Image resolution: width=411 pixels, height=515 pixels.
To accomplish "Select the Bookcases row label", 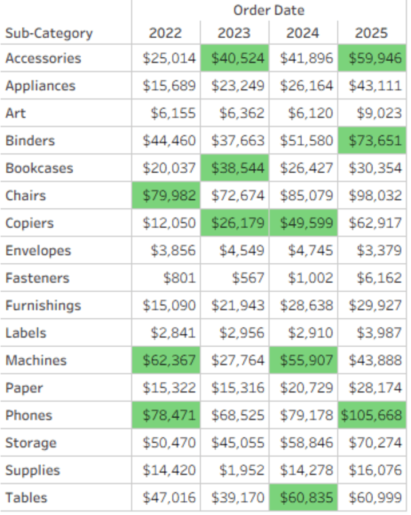I will [39, 168].
